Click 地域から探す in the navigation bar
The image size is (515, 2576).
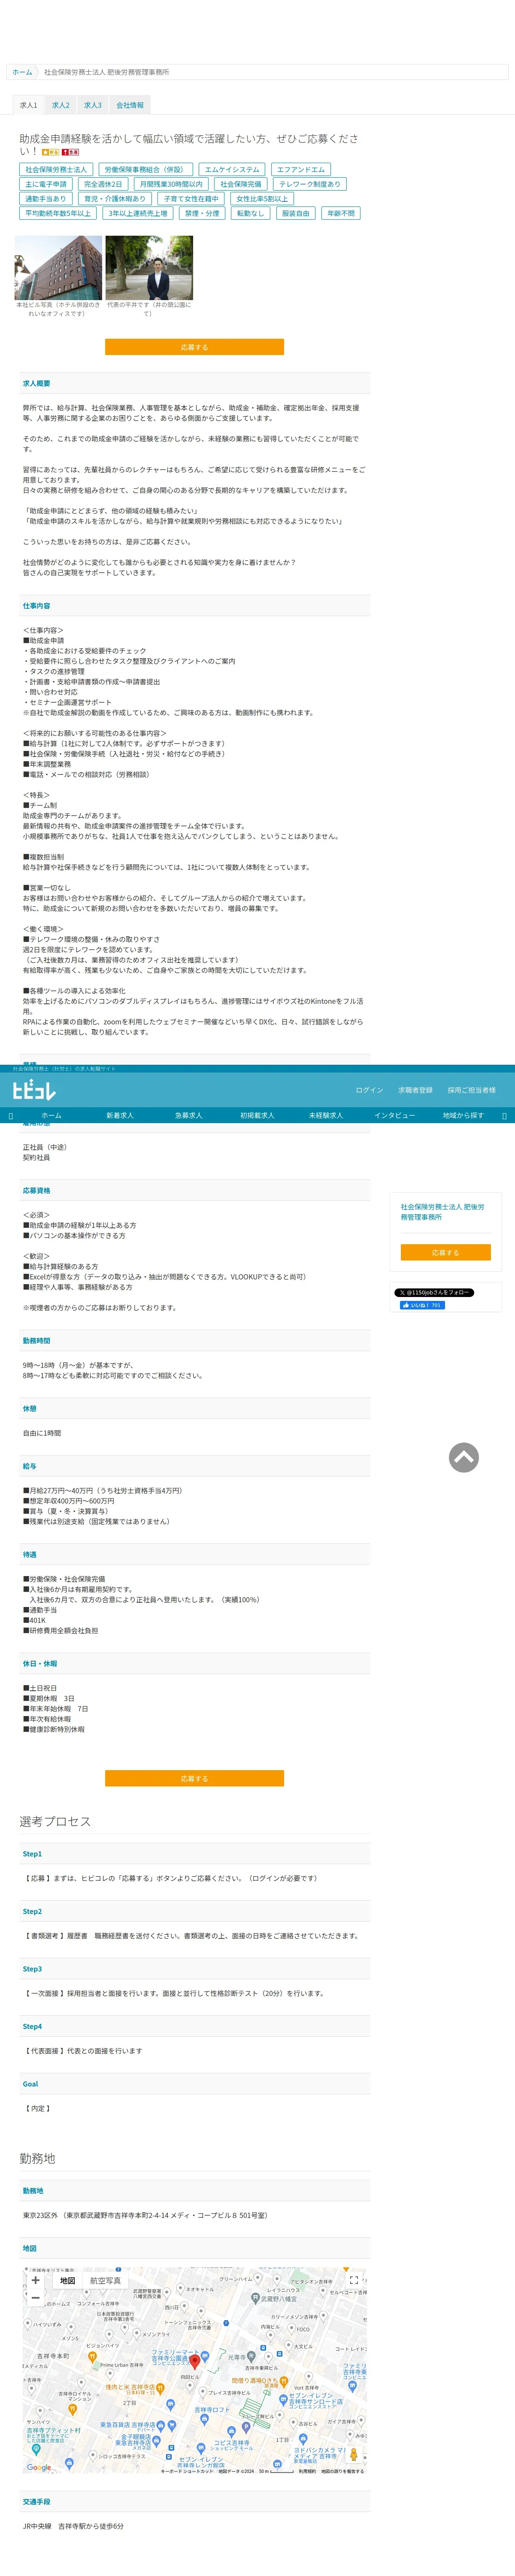coord(463,1115)
